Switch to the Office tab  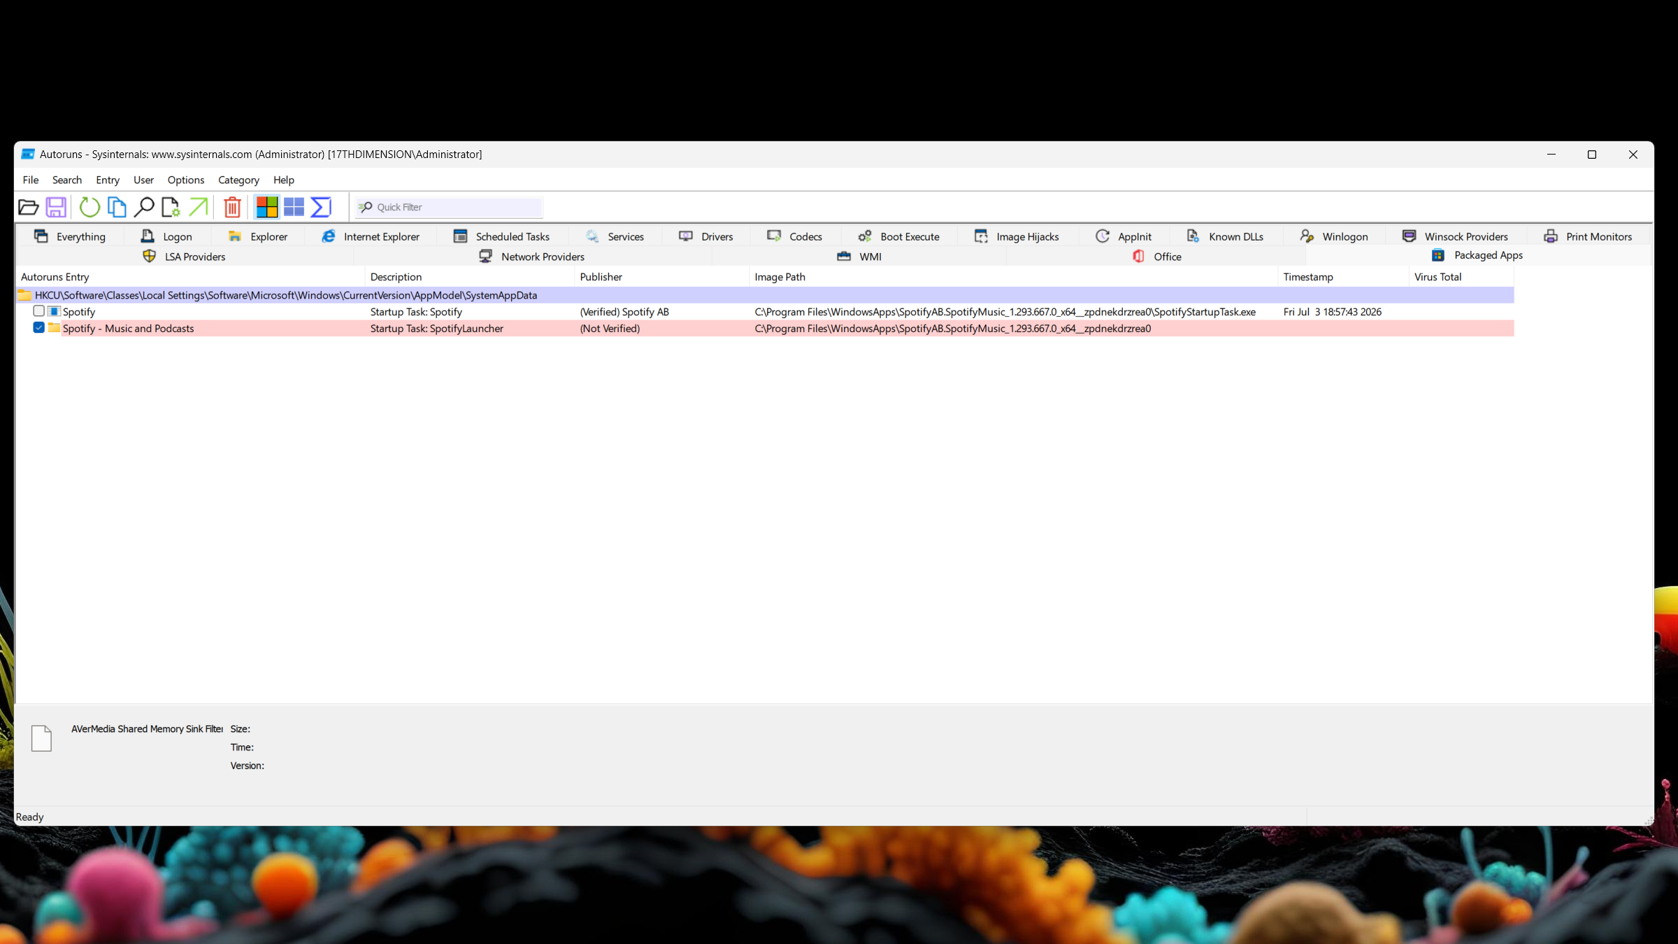pyautogui.click(x=1157, y=257)
